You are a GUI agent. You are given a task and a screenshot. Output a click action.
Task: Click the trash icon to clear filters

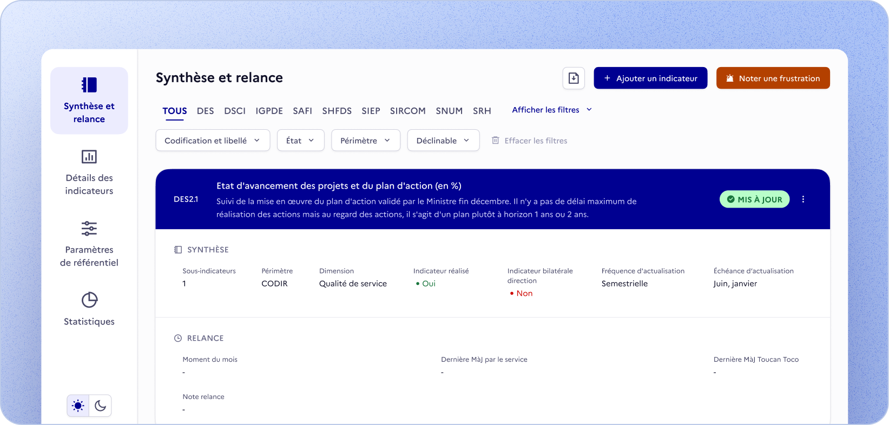[x=495, y=141]
